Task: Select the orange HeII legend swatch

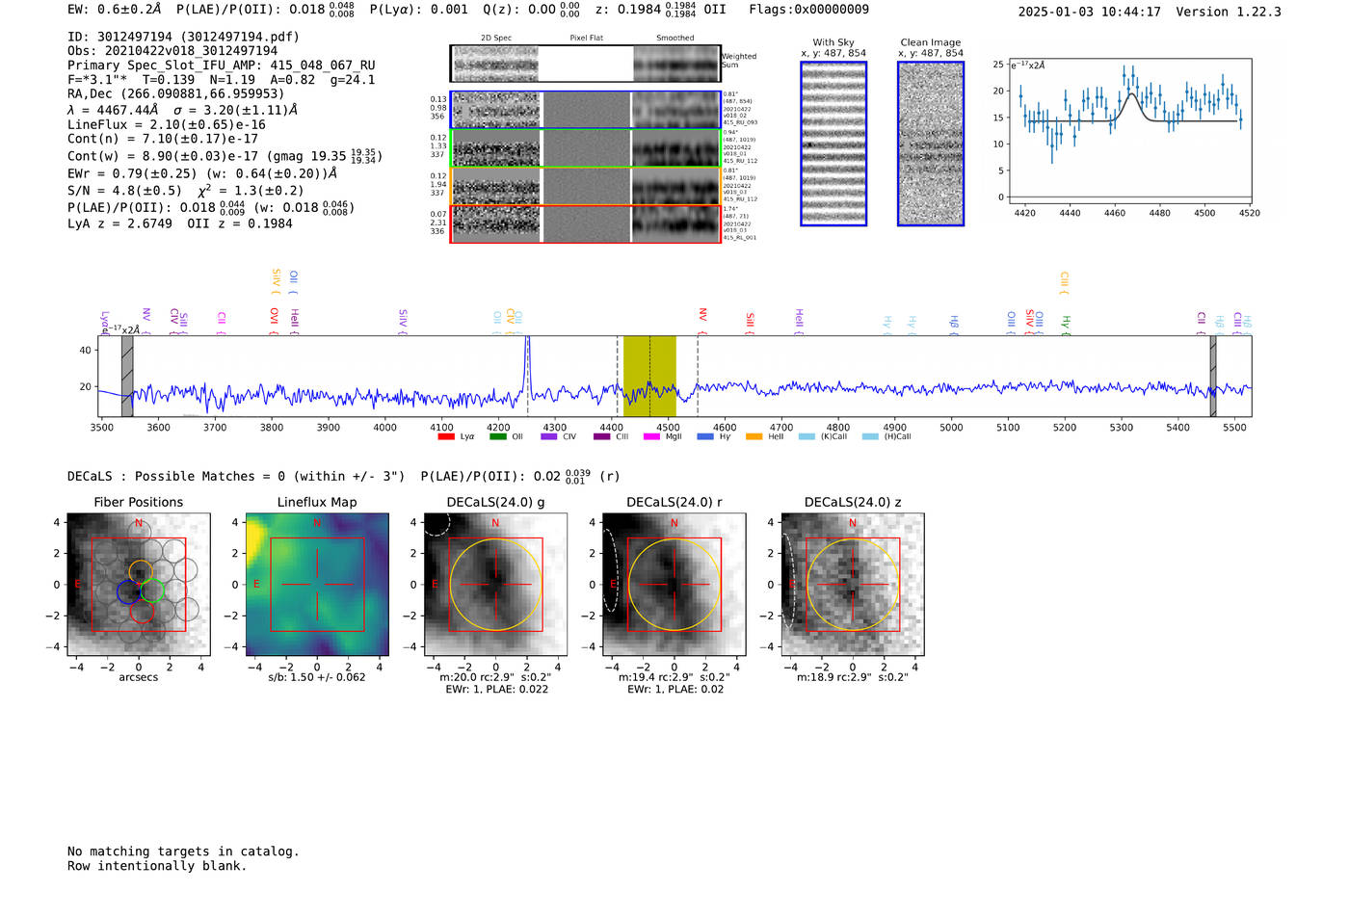Action: point(754,436)
